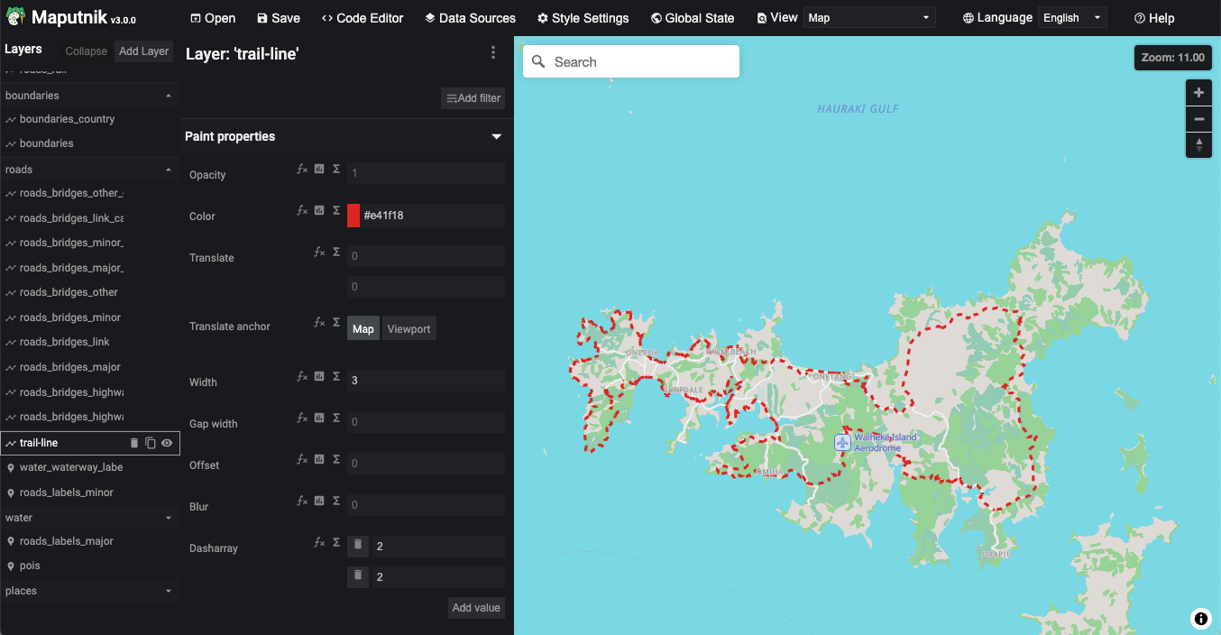
Task: Select the Viewport translate anchor option
Action: click(409, 328)
